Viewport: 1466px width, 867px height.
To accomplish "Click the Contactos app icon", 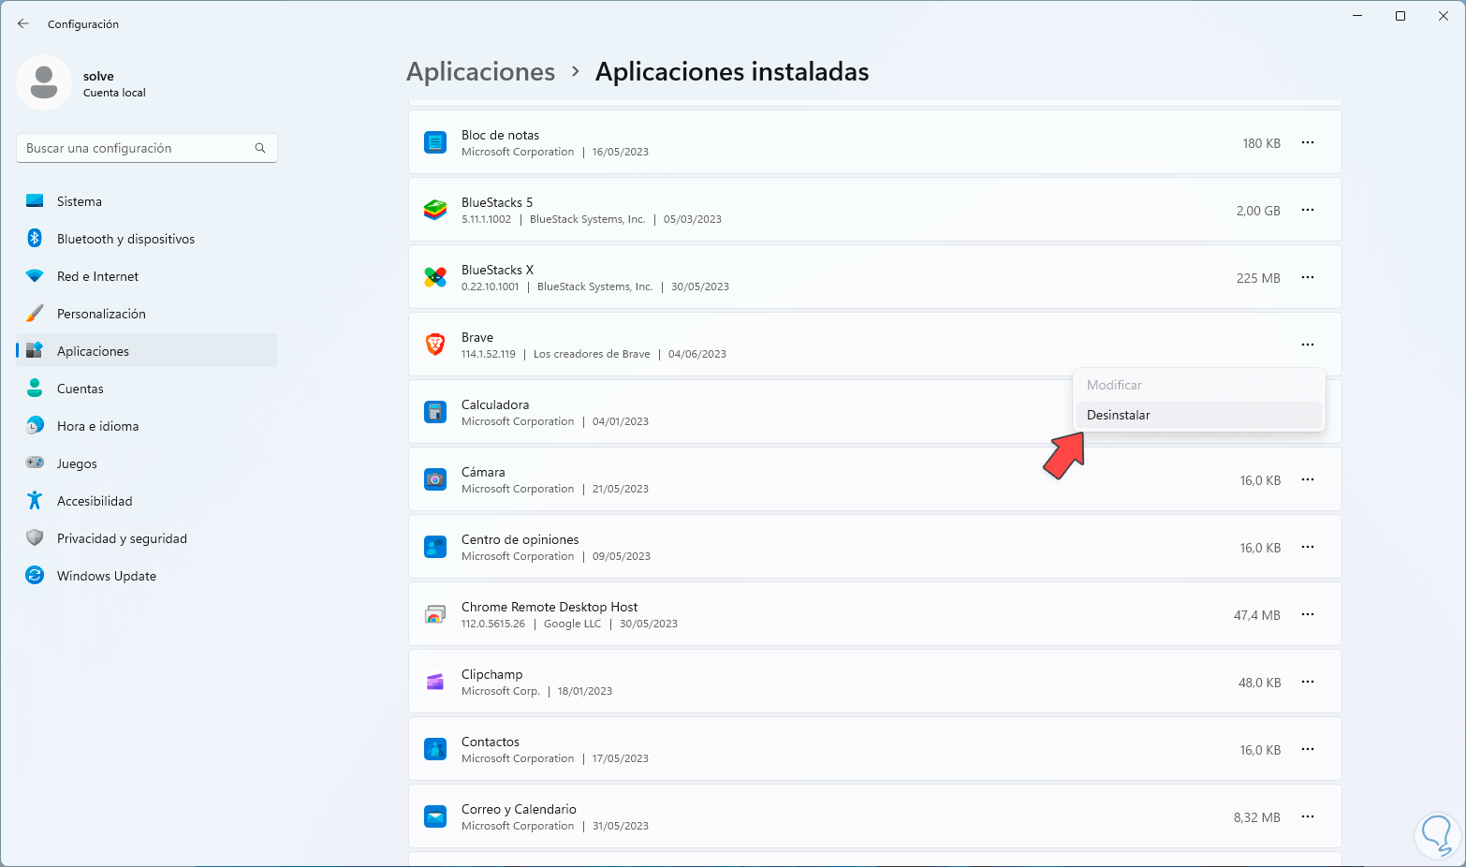I will [435, 749].
